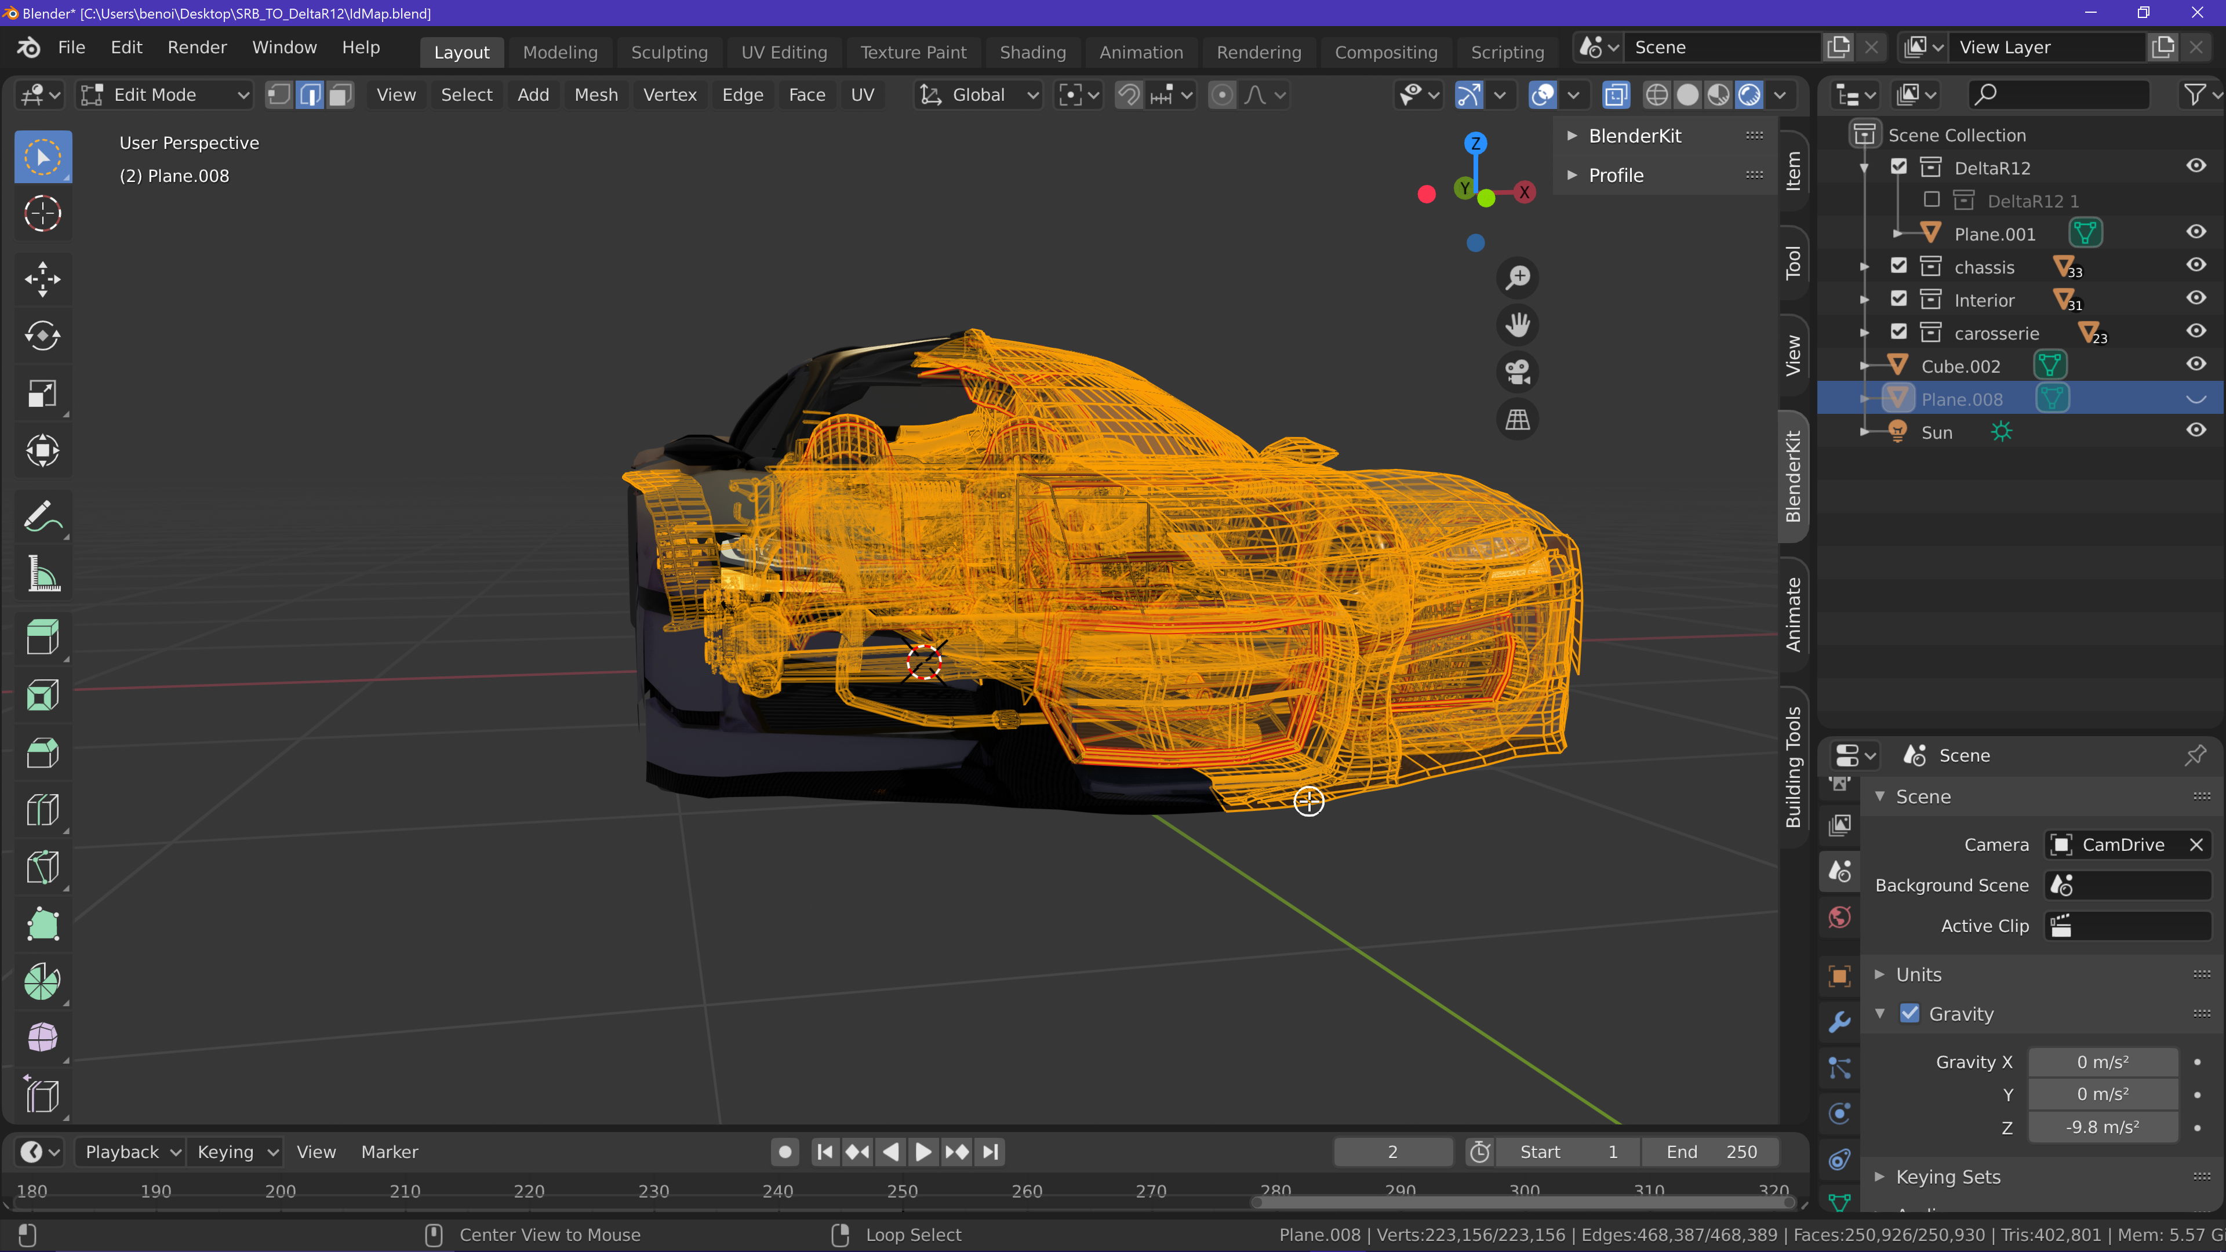
Task: Uncheck the Gravity checkbox
Action: 1909,1014
